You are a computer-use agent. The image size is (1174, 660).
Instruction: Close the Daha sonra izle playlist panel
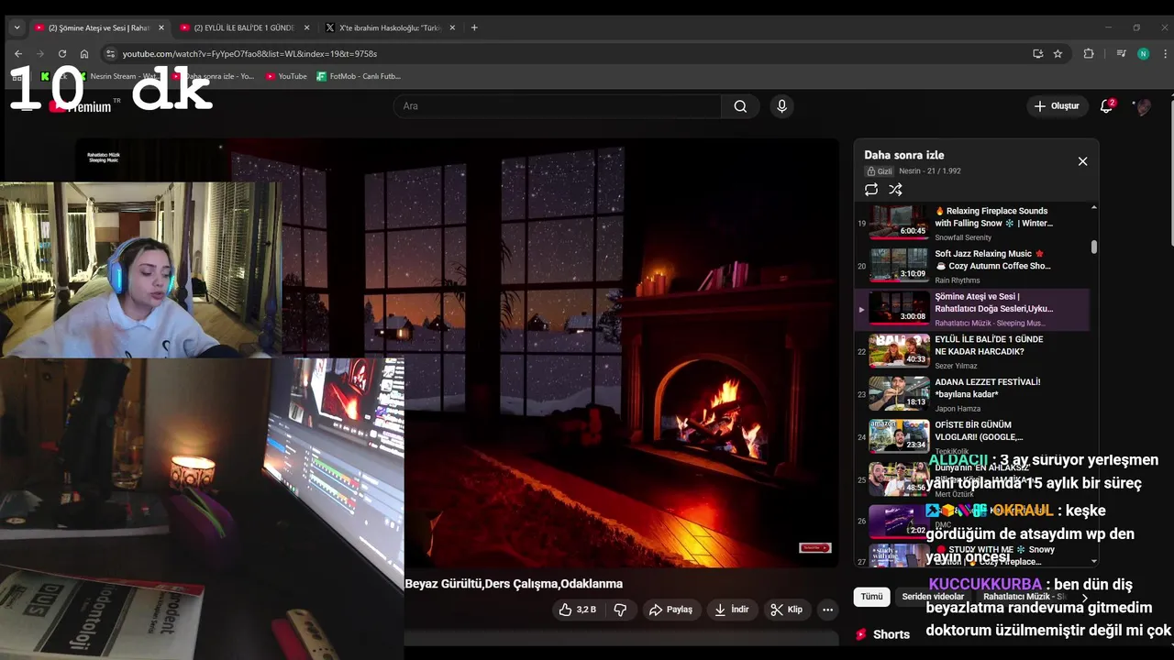pos(1082,161)
